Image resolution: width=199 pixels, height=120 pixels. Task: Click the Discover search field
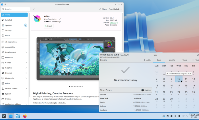[16, 9]
